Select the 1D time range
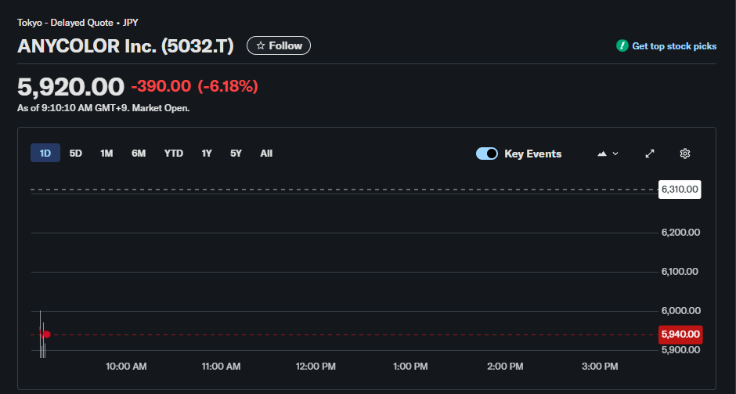 pos(45,153)
